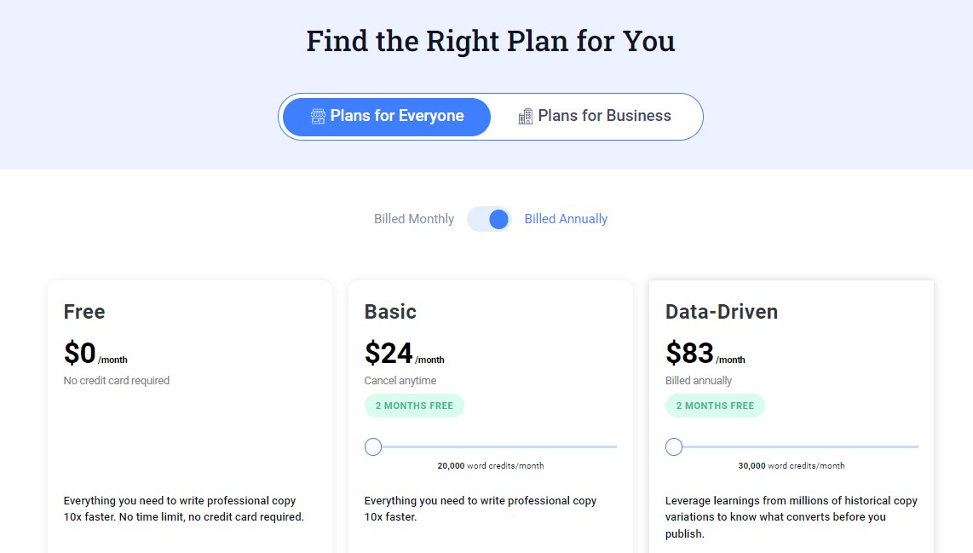Click the Data-Driven plan heading
This screenshot has width=973, height=553.
pyautogui.click(x=721, y=312)
